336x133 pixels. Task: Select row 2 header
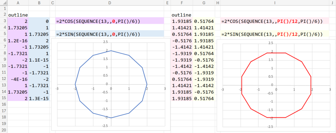click(4, 15)
